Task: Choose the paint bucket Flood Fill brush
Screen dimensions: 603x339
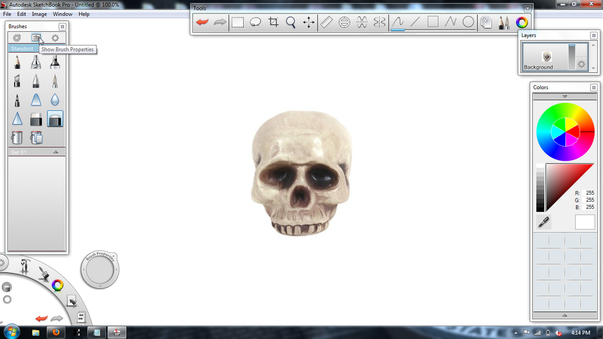Action: click(x=17, y=138)
